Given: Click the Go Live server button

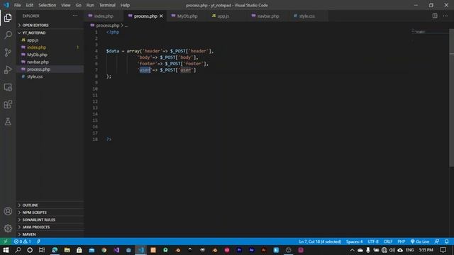Looking at the screenshot, I should (420, 242).
